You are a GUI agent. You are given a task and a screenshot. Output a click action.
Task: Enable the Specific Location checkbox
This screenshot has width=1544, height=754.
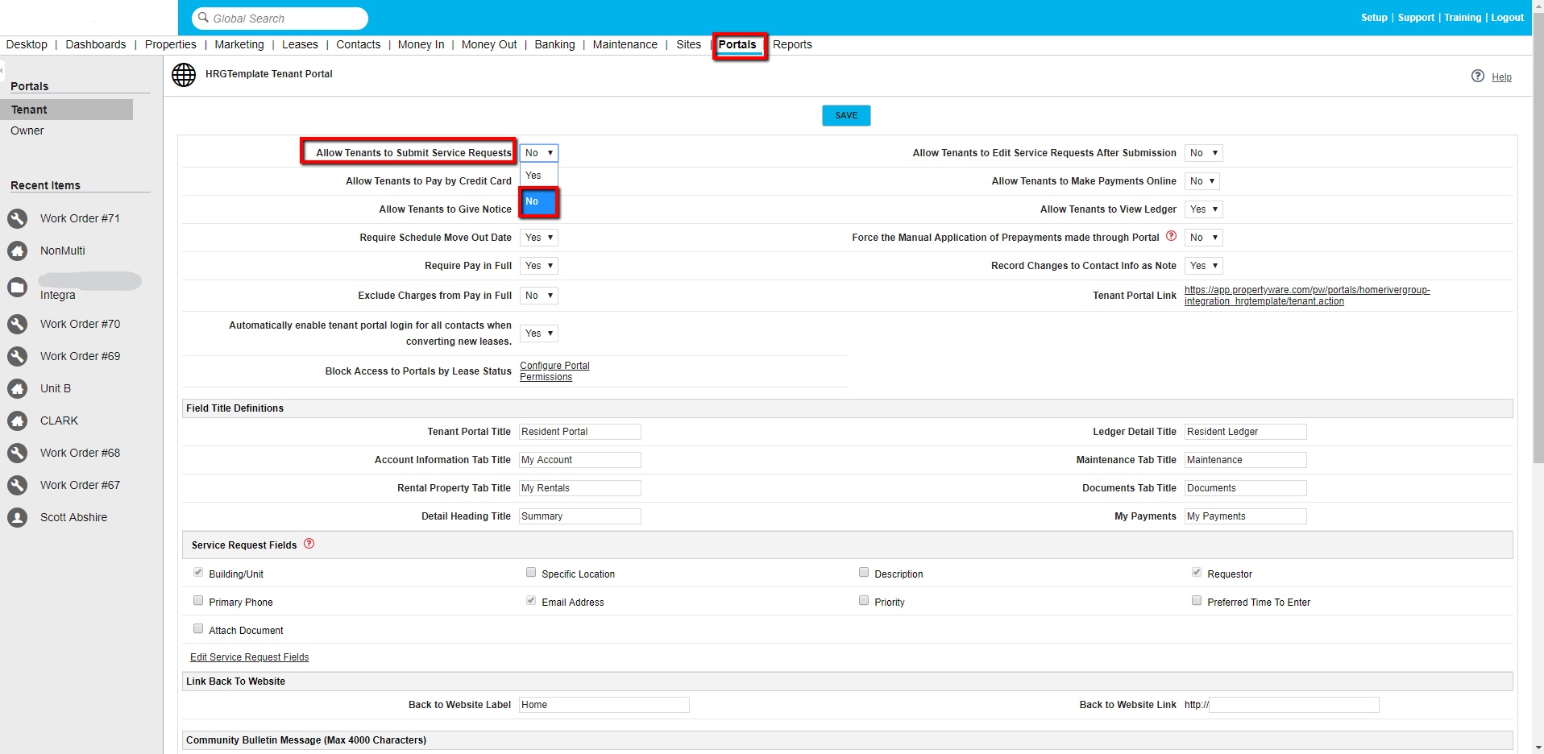531,573
